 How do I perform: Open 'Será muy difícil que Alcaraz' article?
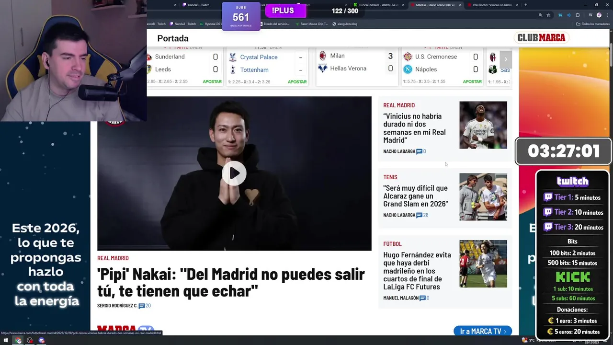[416, 196]
